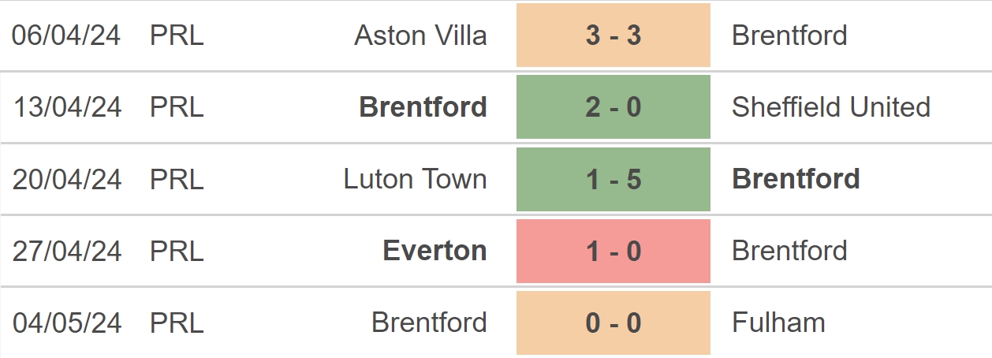Open the Sheffield United team link
This screenshot has width=992, height=358.
(x=831, y=107)
